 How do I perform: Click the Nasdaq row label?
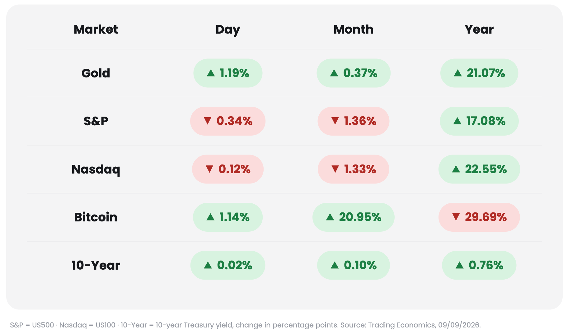(96, 169)
